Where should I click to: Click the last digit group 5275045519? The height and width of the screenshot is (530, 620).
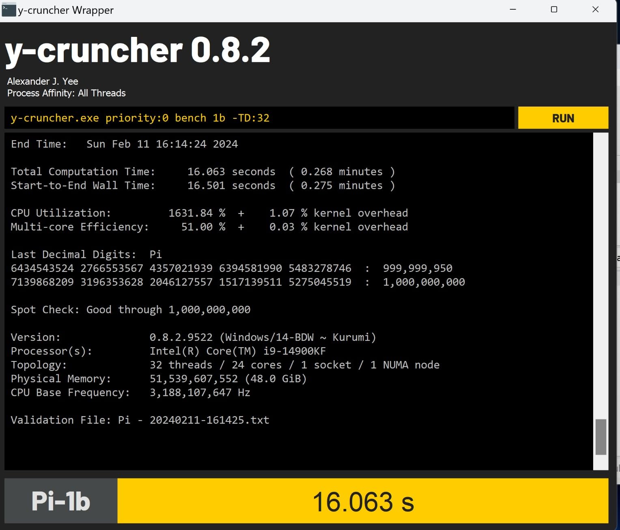pos(320,282)
